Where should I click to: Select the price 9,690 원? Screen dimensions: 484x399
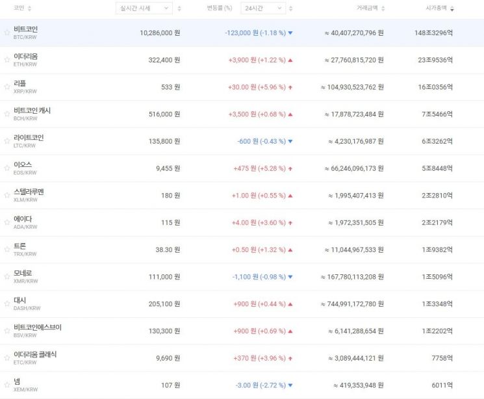[168, 358]
